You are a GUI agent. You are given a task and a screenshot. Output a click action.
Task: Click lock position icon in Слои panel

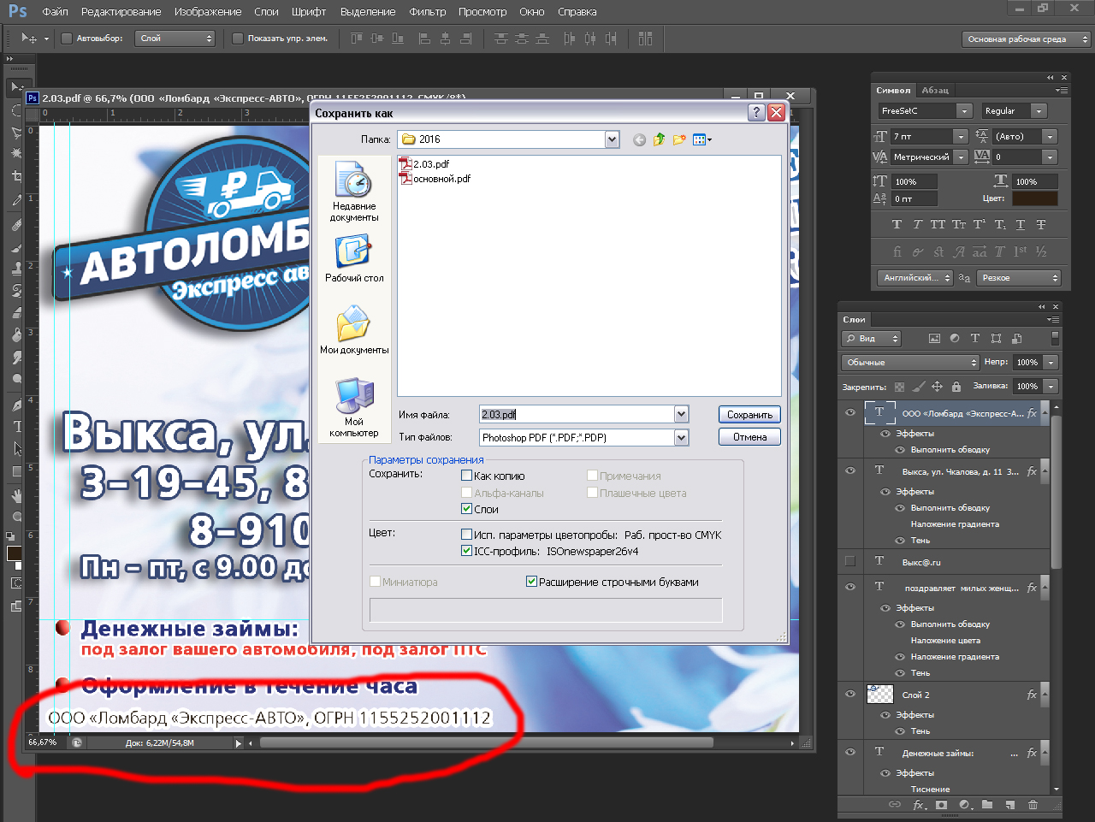(x=937, y=387)
